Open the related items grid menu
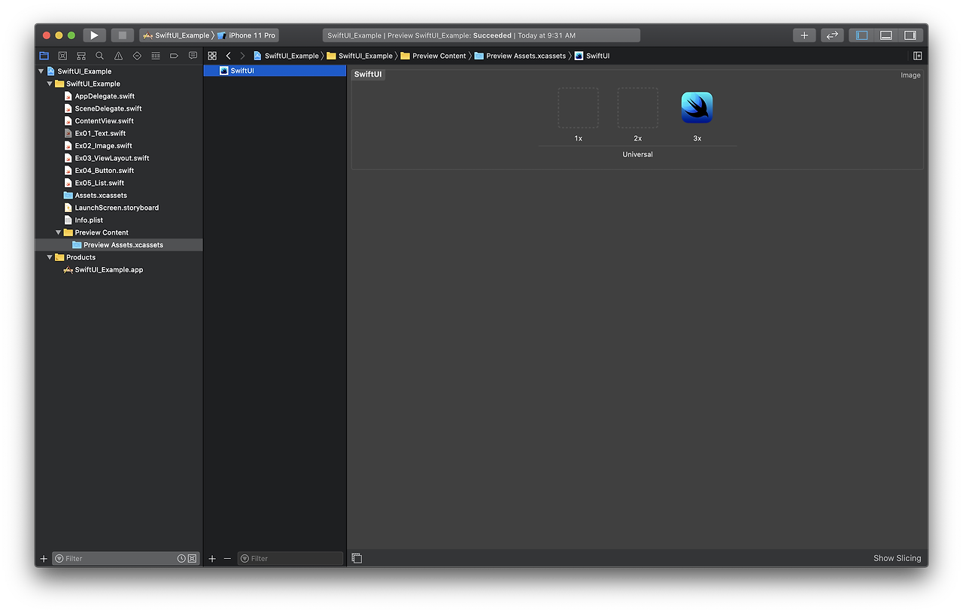This screenshot has height=613, width=963. click(212, 56)
